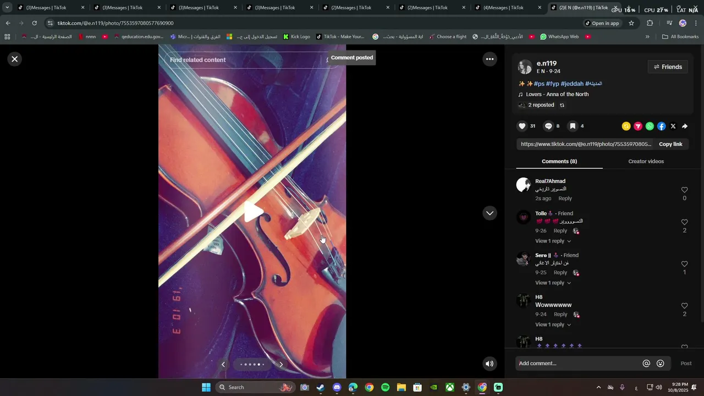
Task: Open emoji picker in comment box
Action: 660,364
